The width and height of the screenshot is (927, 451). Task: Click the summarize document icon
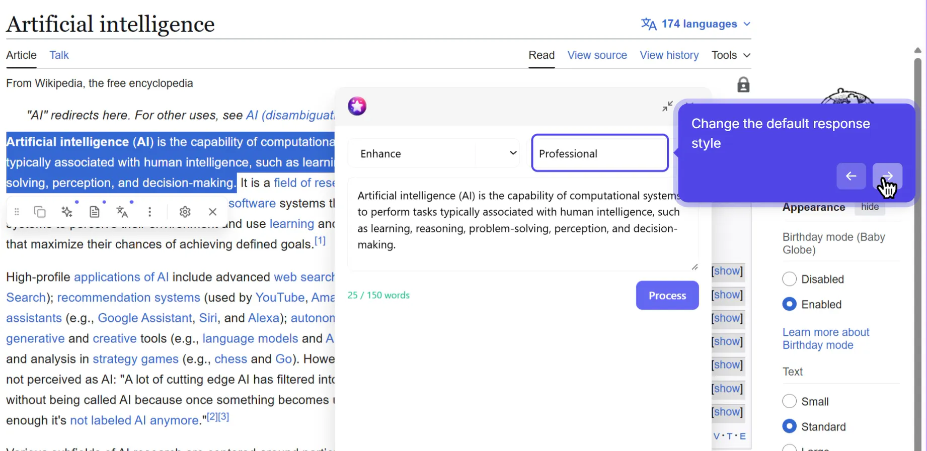pos(94,212)
